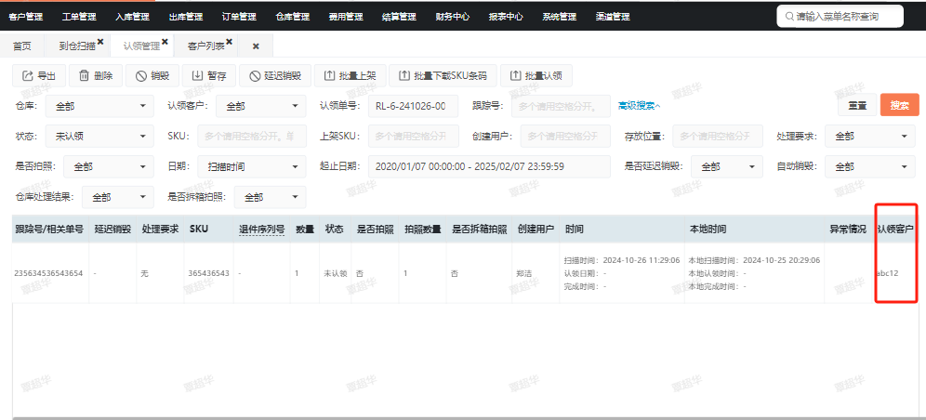Image resolution: width=926 pixels, height=420 pixels.
Task: Click the 认领单号 input field
Action: pos(414,106)
